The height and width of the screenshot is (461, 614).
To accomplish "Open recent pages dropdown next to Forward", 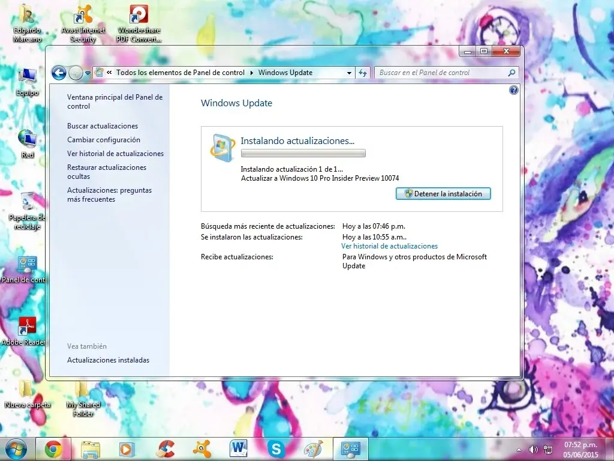I will point(88,73).
